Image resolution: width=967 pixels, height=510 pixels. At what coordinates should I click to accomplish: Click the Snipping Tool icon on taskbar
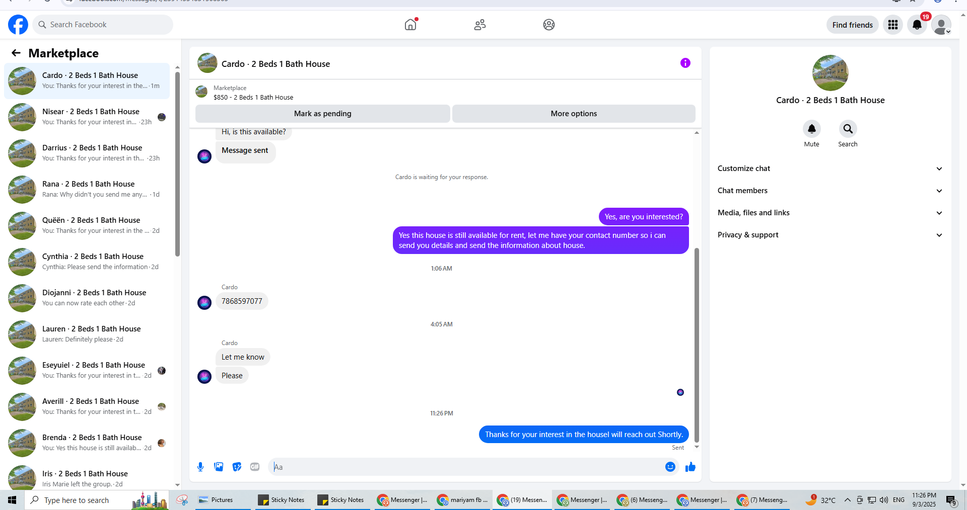click(182, 500)
